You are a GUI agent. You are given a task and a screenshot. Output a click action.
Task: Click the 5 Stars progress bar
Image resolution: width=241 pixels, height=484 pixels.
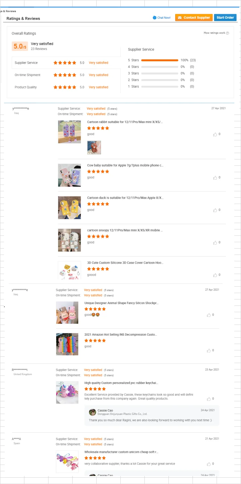click(160, 60)
